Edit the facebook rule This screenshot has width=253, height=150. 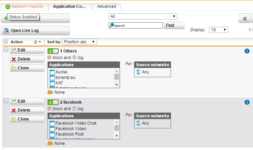click(27, 101)
